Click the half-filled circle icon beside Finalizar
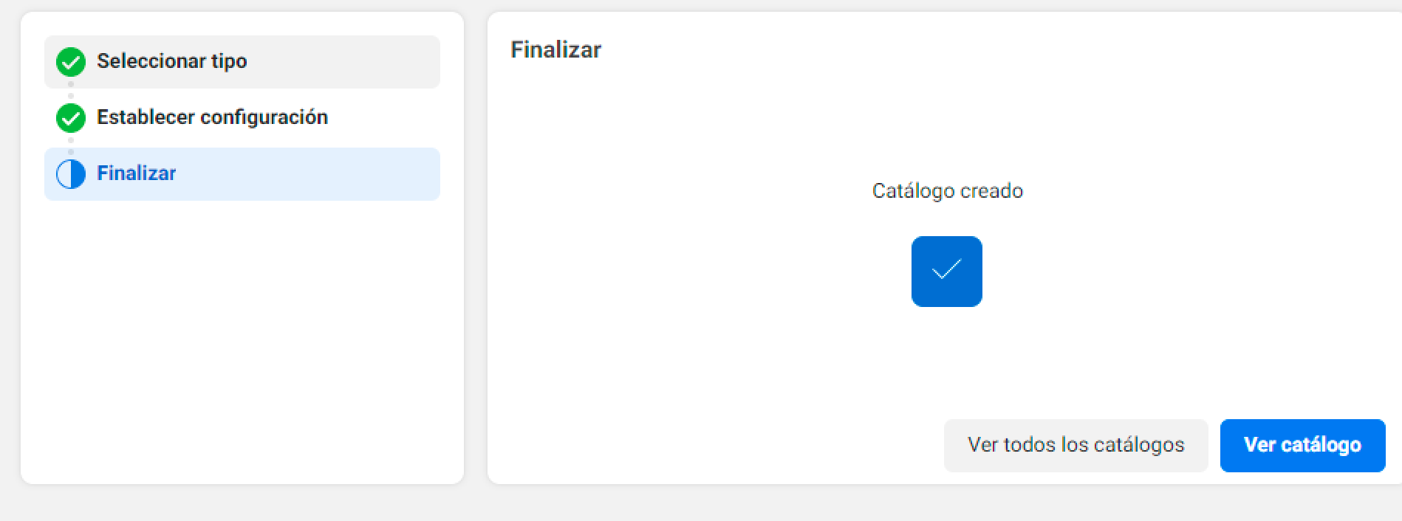The width and height of the screenshot is (1402, 521). pos(71,174)
